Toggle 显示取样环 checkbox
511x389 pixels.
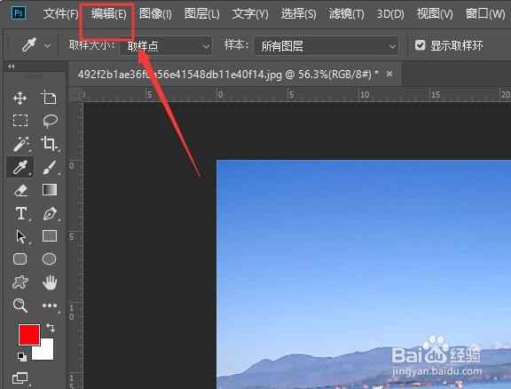tap(421, 45)
